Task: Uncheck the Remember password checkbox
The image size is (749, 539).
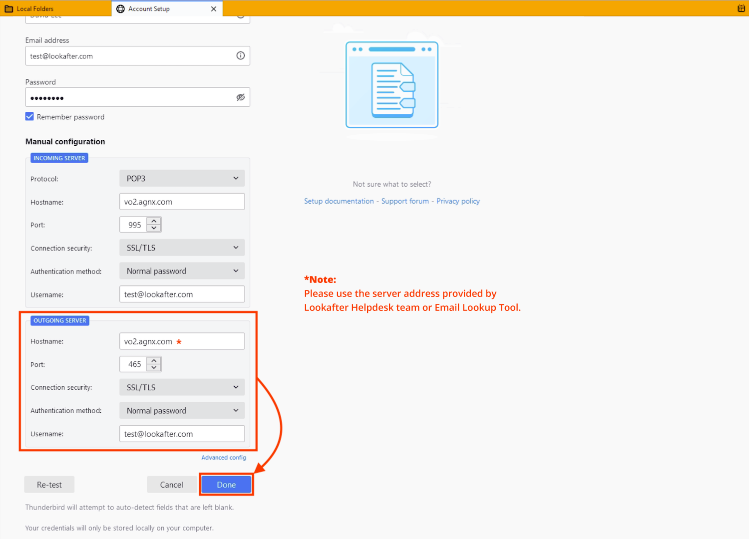Action: click(x=30, y=117)
